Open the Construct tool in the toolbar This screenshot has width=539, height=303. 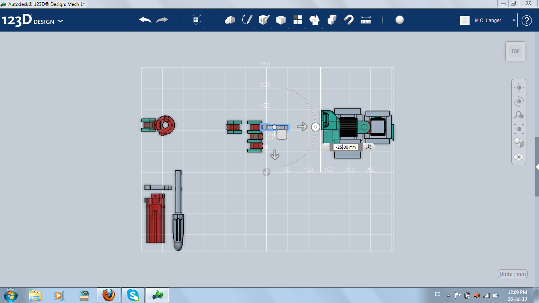pos(264,20)
